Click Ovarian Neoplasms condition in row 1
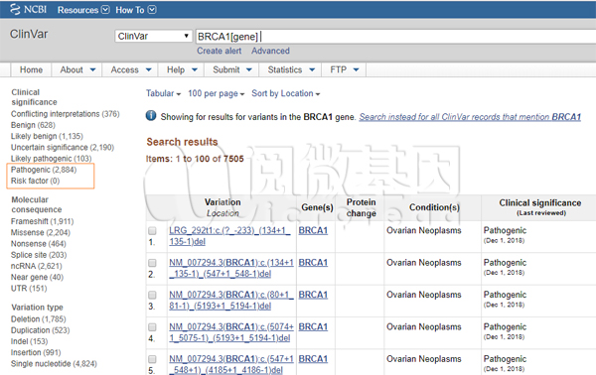This screenshot has width=596, height=375. point(424,230)
